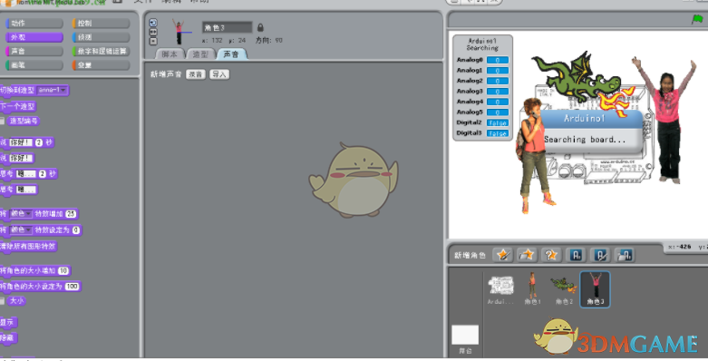708x361 pixels.
Task: Switch to the 造型 tab
Action: tap(200, 54)
